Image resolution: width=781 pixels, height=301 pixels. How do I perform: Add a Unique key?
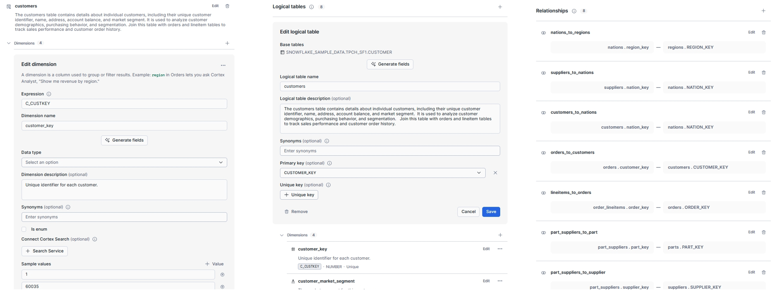pos(299,195)
